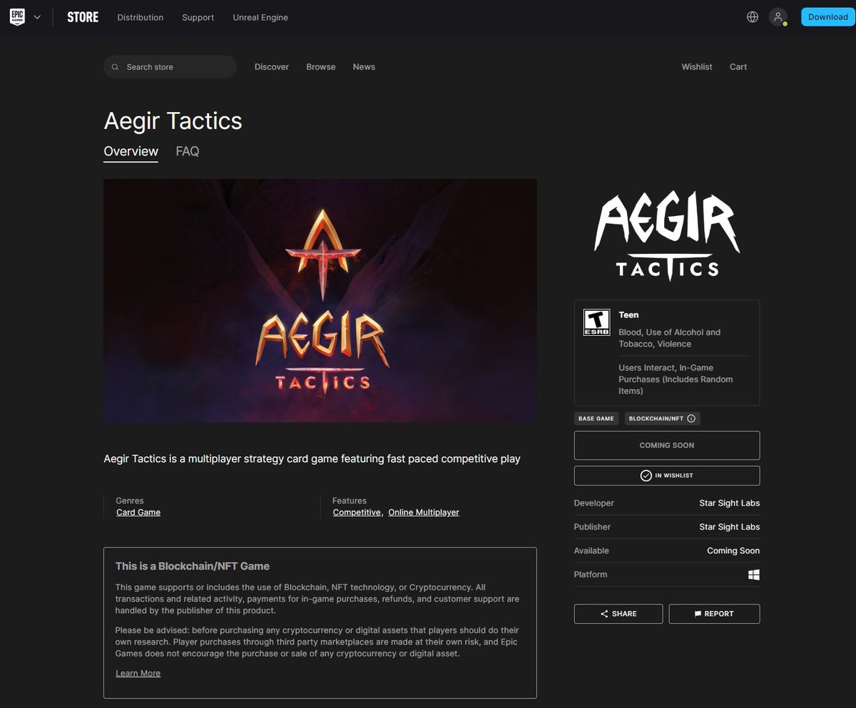Open the Support menu
Viewport: 856px width, 708px height.
198,17
